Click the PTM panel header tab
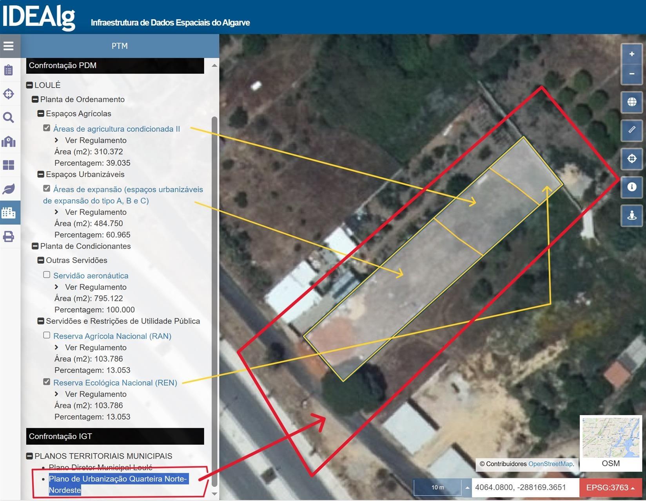 point(120,46)
